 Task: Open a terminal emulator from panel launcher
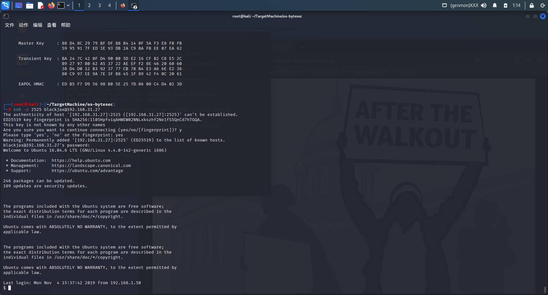point(61,5)
